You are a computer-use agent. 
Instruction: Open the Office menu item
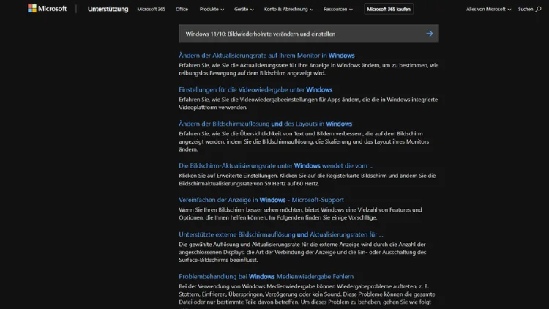182,9
